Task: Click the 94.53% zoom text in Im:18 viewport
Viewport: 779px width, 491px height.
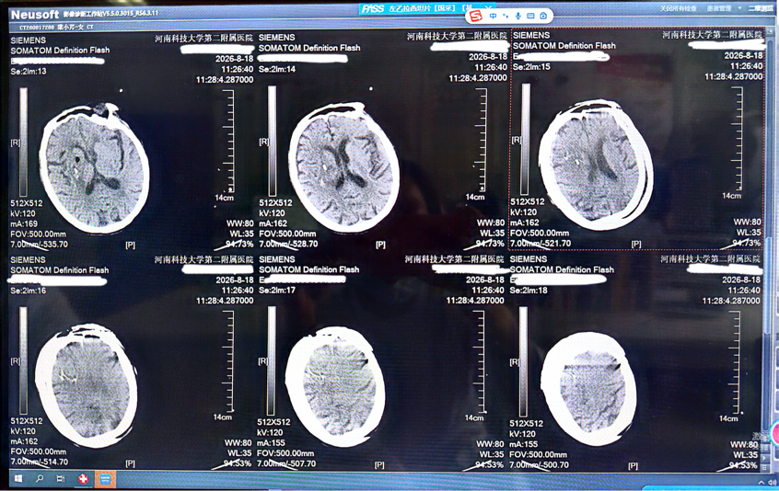Action: pyautogui.click(x=742, y=465)
